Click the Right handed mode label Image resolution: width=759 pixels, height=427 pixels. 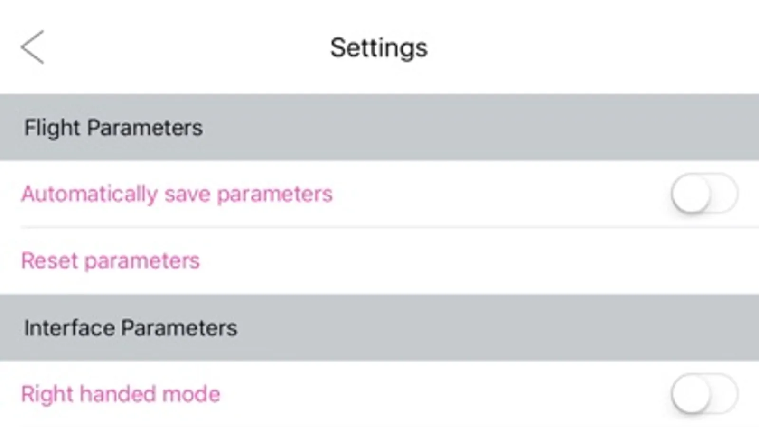(x=121, y=394)
